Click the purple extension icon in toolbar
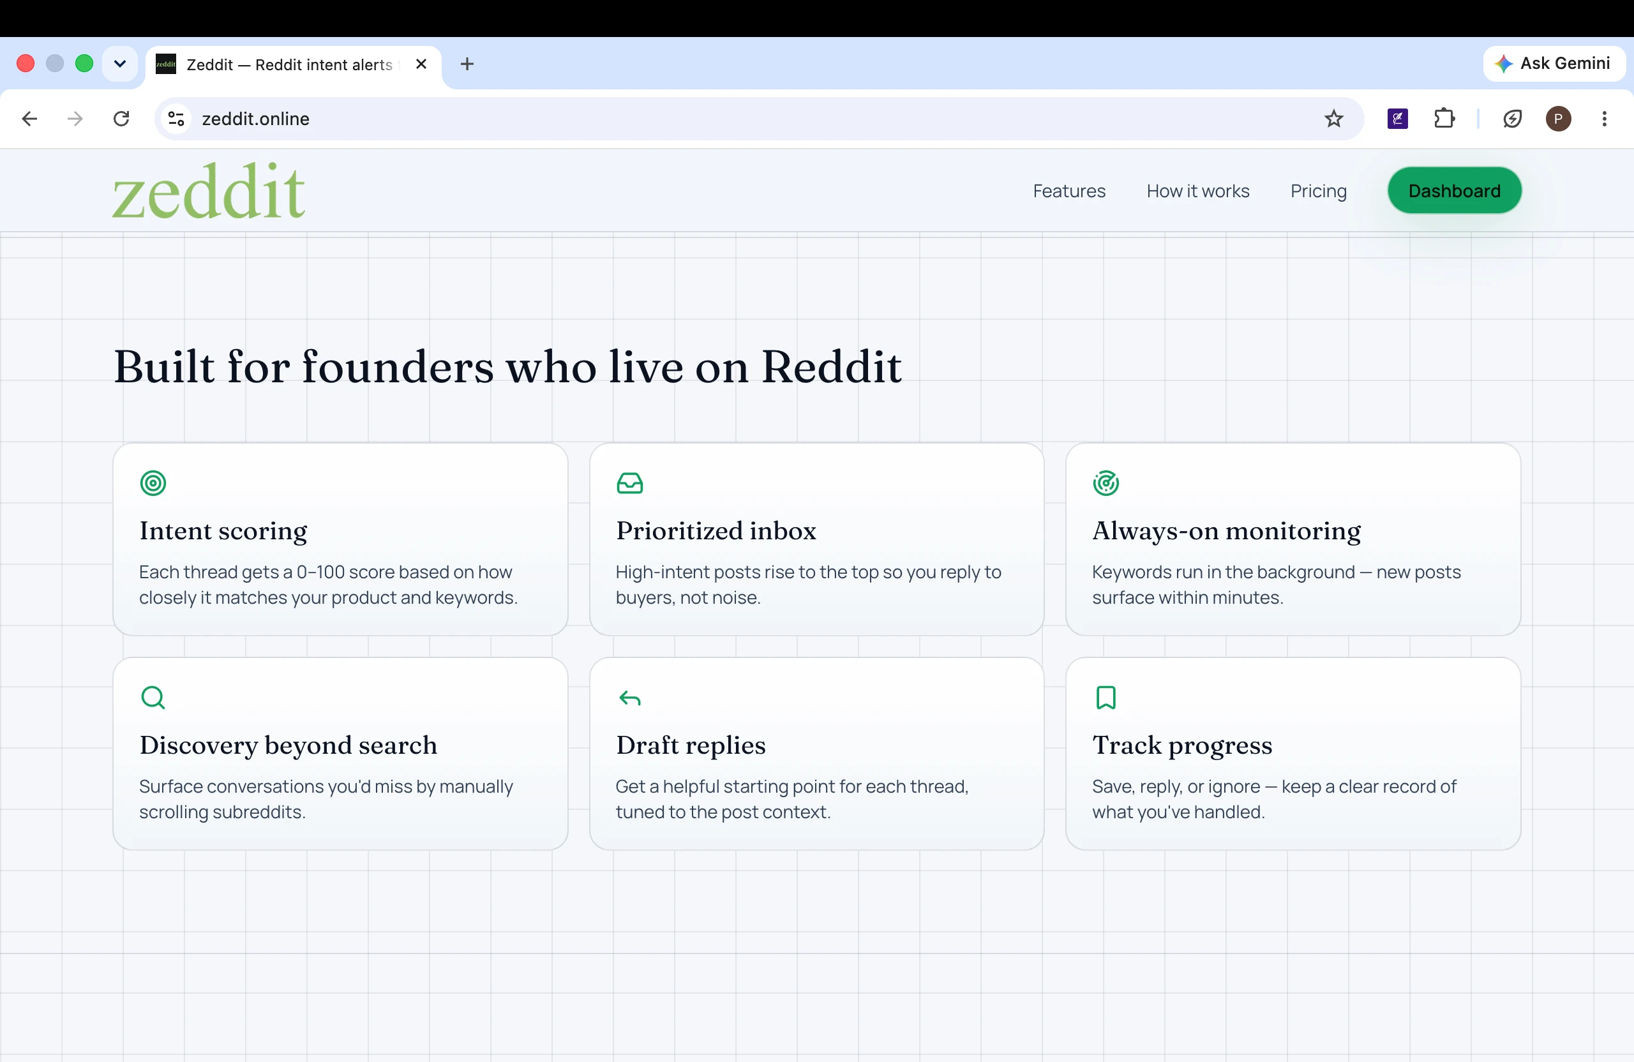1634x1062 pixels. 1398,119
